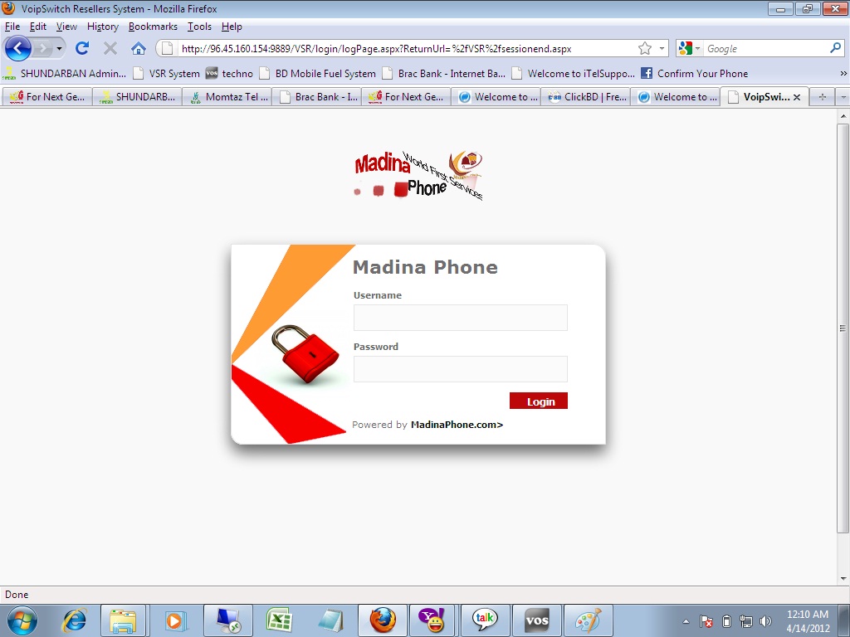Open SHUNDARBAN Admin bookmark
Image resolution: width=850 pixels, height=637 pixels.
coord(65,73)
